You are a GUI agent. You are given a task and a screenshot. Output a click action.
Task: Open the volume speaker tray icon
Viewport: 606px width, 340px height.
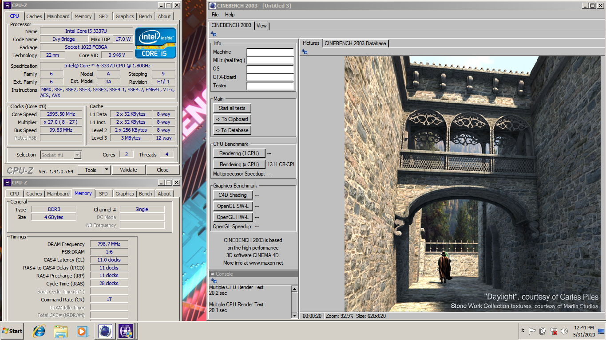[x=564, y=331]
